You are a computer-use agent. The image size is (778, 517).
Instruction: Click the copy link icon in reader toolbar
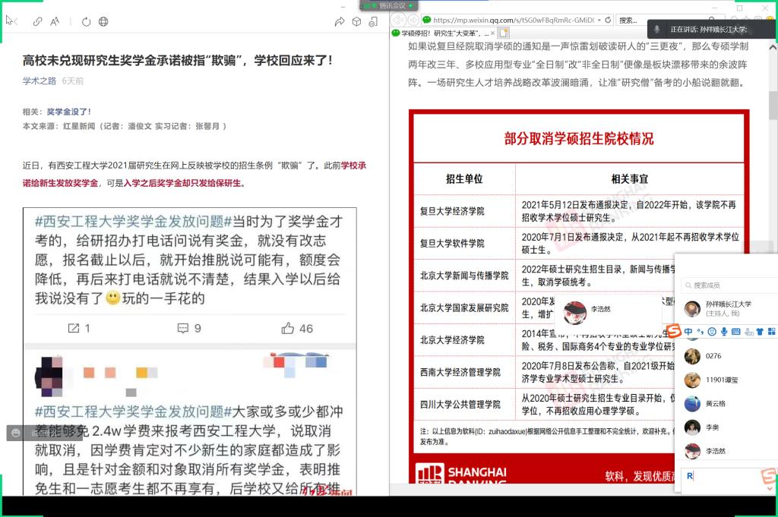click(38, 21)
